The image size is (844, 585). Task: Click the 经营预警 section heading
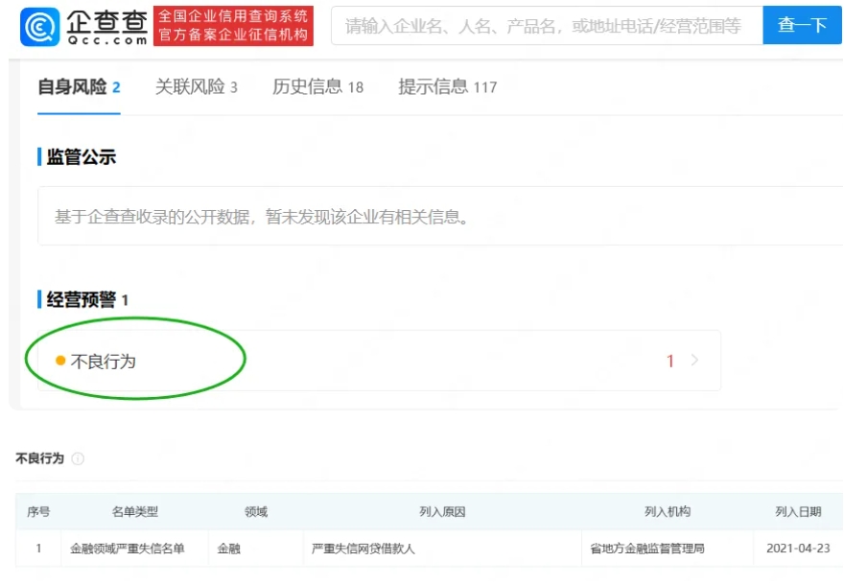pos(81,300)
